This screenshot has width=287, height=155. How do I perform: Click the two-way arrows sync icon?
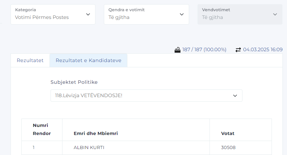click(x=238, y=50)
